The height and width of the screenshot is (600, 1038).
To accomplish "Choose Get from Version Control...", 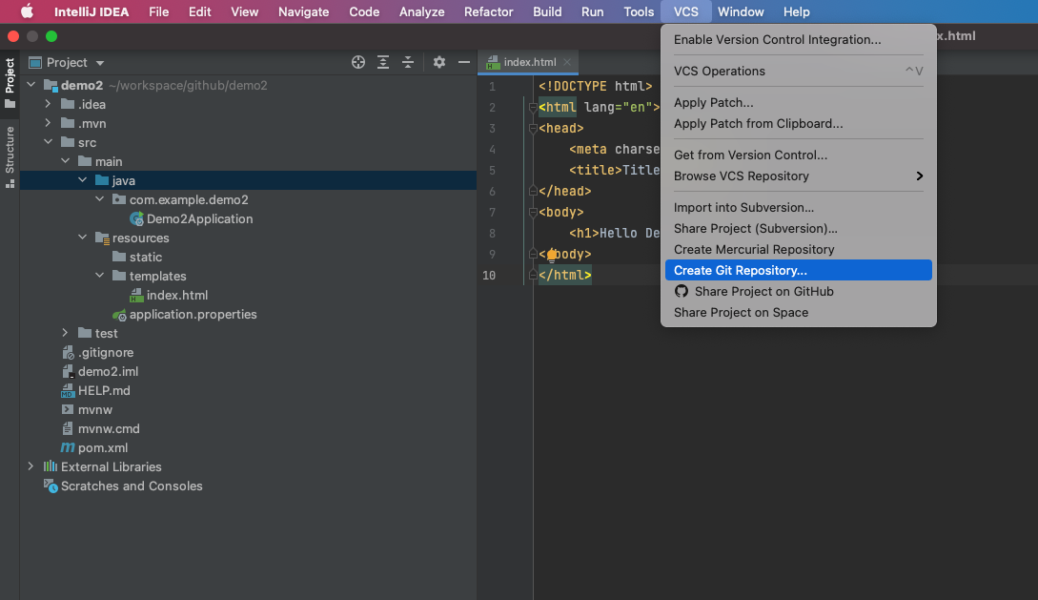I will click(x=799, y=155).
